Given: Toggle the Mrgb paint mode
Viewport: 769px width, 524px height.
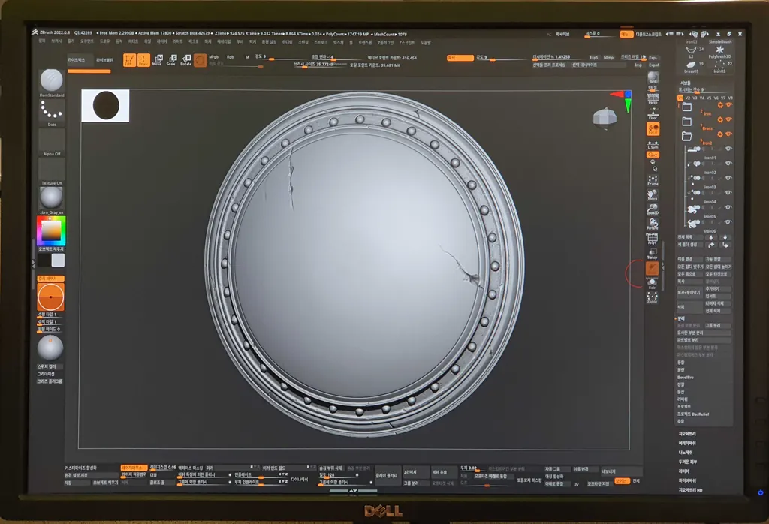Looking at the screenshot, I should click(214, 57).
